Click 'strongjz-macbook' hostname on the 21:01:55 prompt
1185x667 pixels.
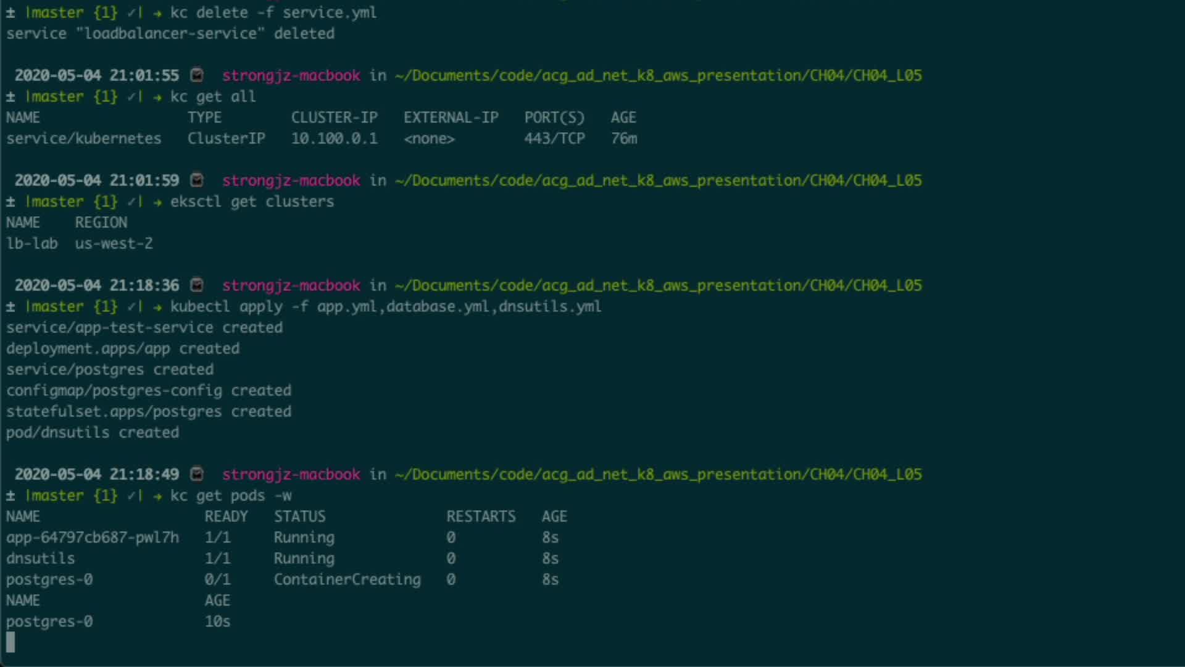(291, 75)
